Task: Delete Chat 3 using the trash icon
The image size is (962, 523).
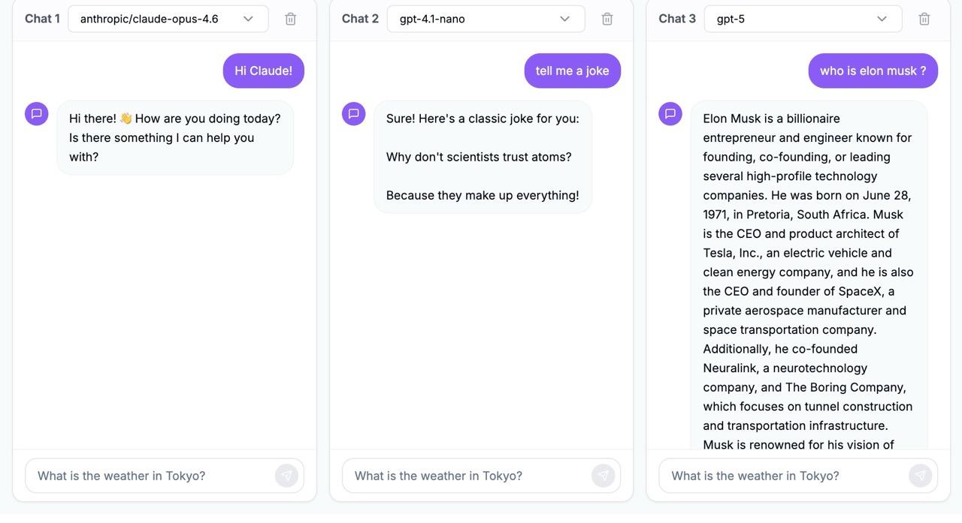Action: click(924, 18)
